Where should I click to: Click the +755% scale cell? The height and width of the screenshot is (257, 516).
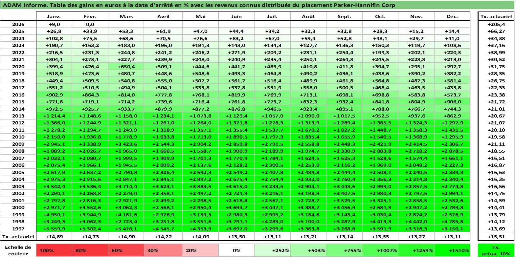tap(344, 250)
